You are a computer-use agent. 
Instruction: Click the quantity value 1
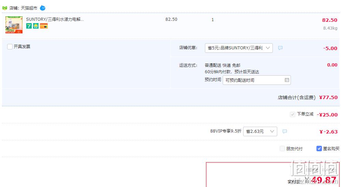click(212, 19)
